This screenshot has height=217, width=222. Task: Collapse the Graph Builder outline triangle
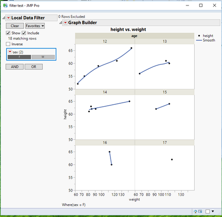coord(61,22)
